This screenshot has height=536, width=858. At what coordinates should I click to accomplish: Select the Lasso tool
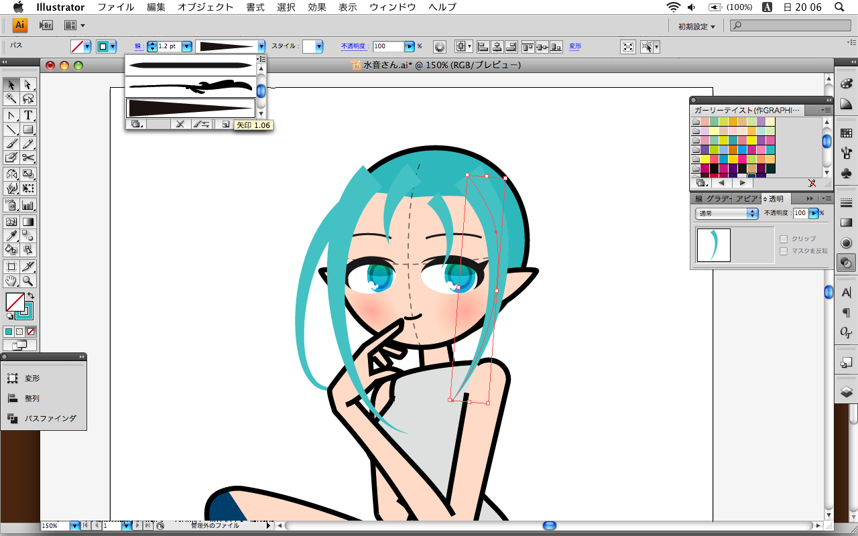[28, 99]
